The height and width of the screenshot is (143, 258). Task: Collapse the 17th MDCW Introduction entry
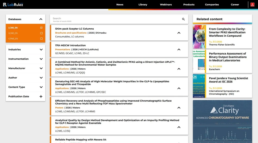[x=179, y=50]
